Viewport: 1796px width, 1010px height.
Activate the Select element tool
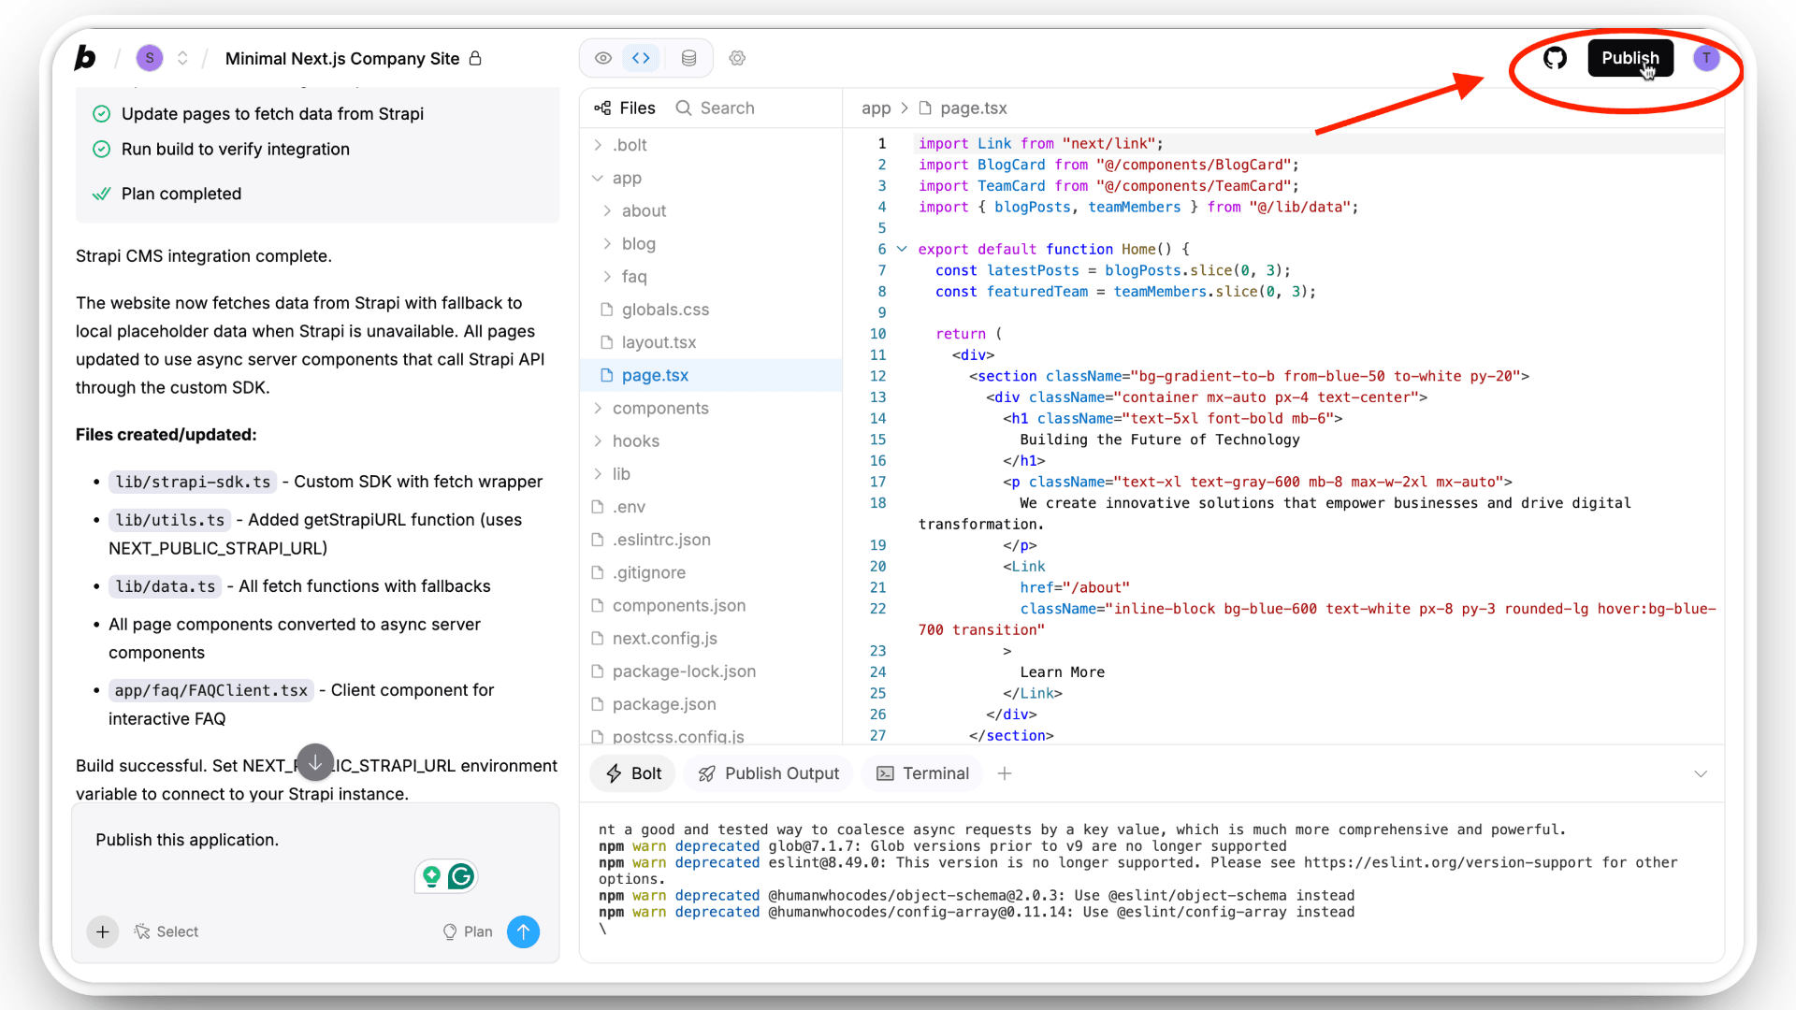coord(167,931)
